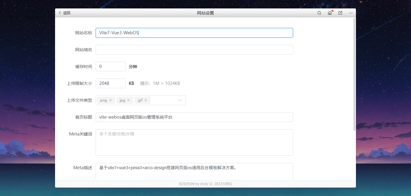Click the 缓存时间 minutes number field

pyautogui.click(x=110, y=67)
